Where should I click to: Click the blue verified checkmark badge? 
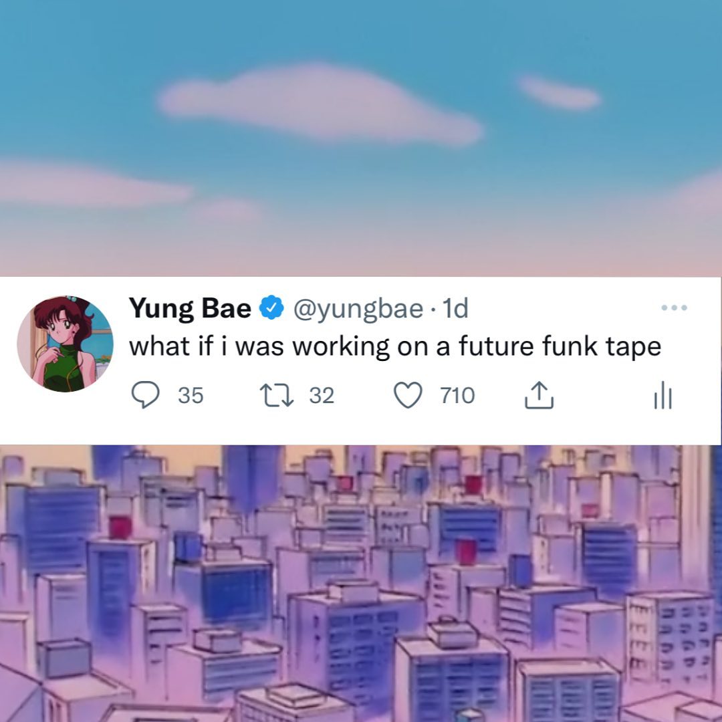(271, 308)
